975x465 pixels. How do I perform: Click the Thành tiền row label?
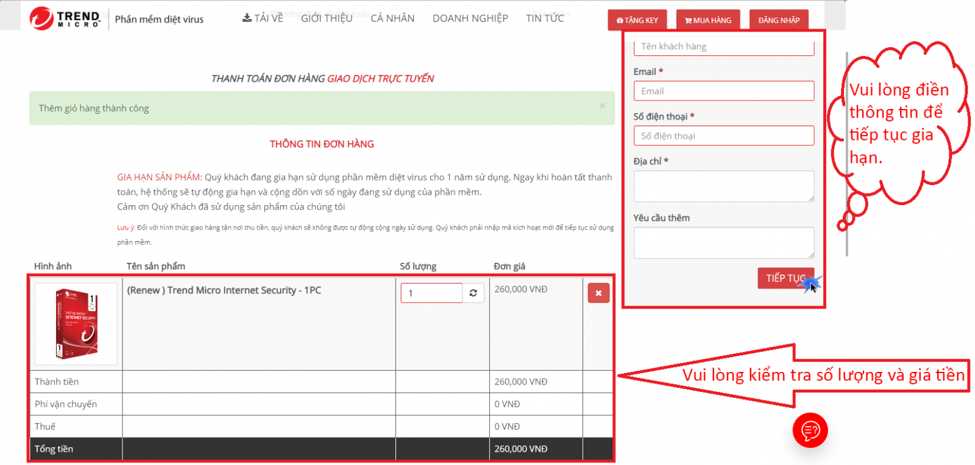coord(57,382)
